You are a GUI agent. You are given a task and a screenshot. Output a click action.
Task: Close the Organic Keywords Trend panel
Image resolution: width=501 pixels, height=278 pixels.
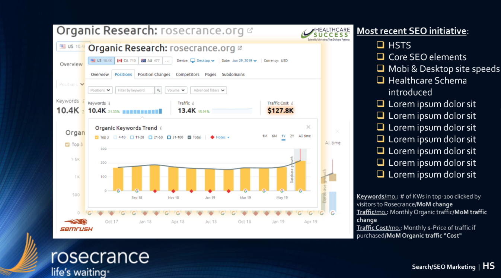coord(308,127)
